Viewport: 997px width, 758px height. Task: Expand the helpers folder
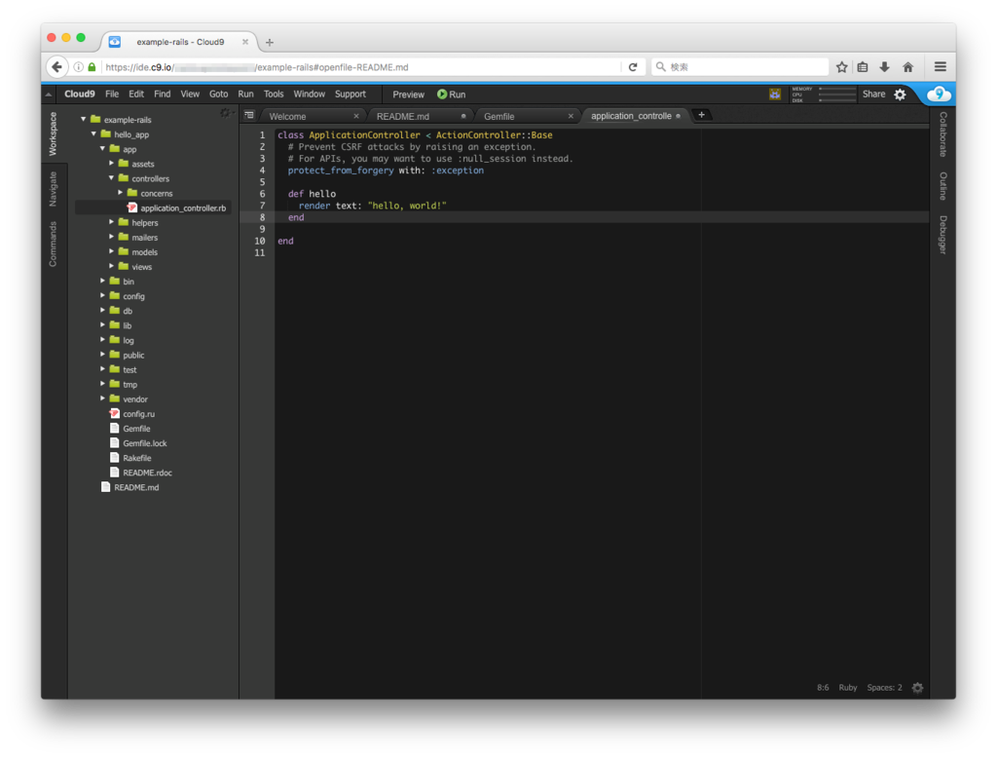click(x=111, y=221)
